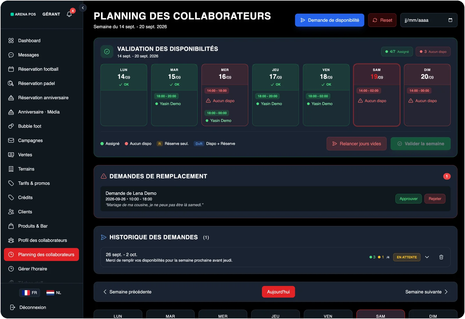
Task: Collapse the sidebar with the chevron button
Action: coord(83,8)
